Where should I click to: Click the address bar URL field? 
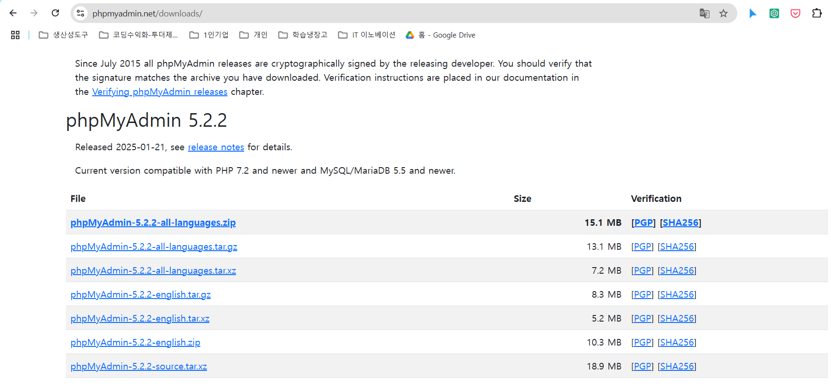tap(376, 13)
